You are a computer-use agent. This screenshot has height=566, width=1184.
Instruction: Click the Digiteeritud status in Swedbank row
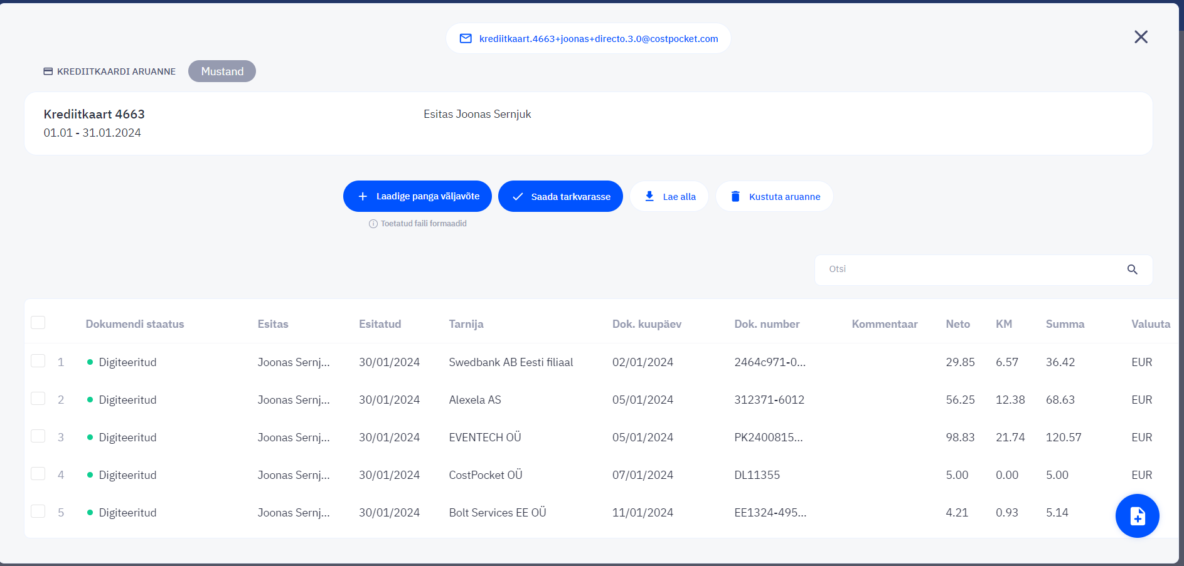tap(127, 362)
